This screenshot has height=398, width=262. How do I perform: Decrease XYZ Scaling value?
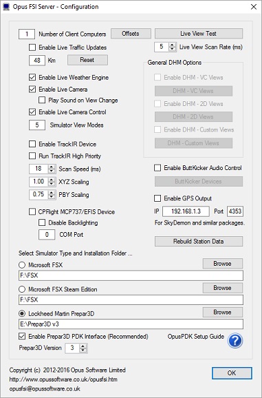[x=52, y=184]
